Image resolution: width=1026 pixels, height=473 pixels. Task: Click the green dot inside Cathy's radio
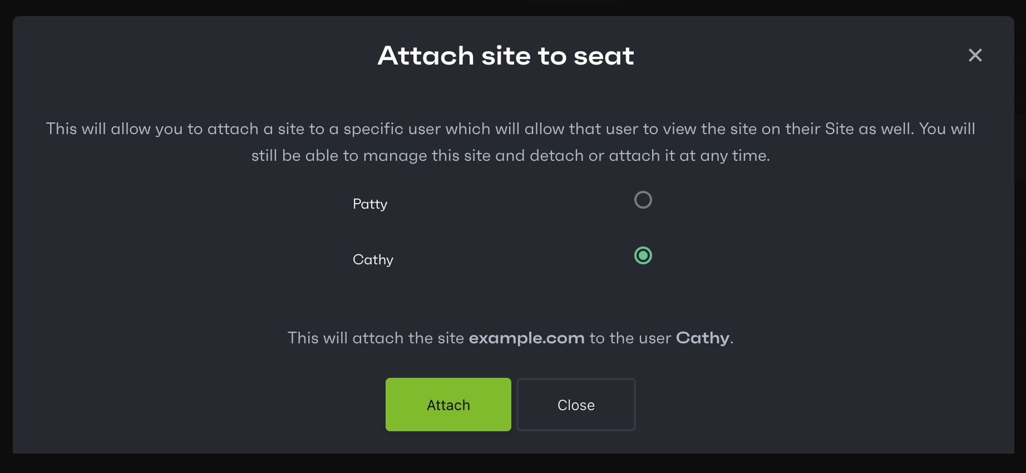tap(643, 255)
